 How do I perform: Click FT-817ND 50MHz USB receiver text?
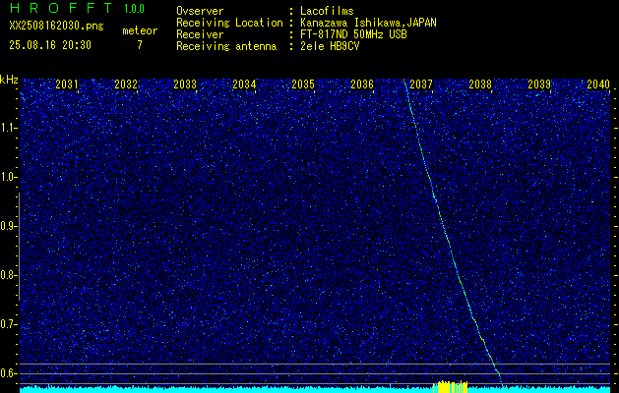353,34
